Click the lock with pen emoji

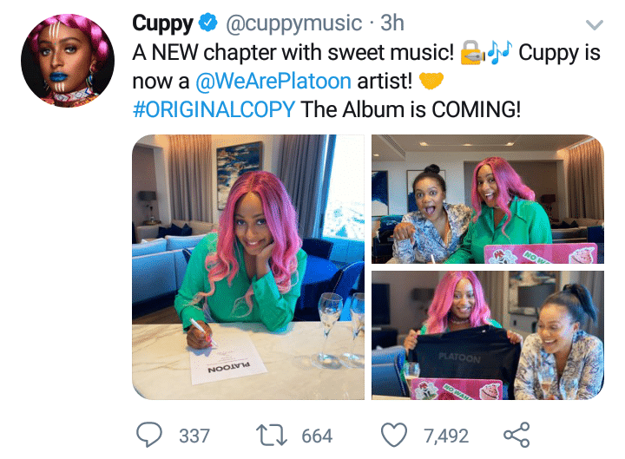coord(473,53)
